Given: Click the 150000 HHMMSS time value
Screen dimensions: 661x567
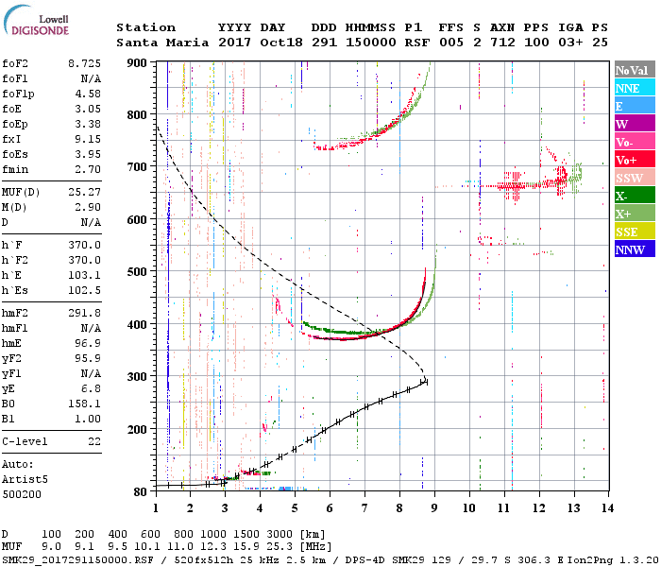Looking at the screenshot, I should [370, 43].
